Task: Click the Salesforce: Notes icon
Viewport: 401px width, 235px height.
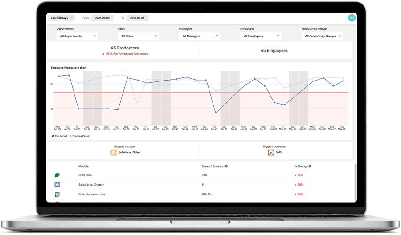Action: (114, 153)
